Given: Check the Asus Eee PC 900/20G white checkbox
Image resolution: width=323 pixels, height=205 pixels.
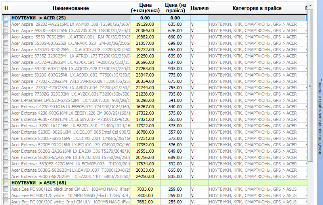Looking at the screenshot, I should pos(6,202).
